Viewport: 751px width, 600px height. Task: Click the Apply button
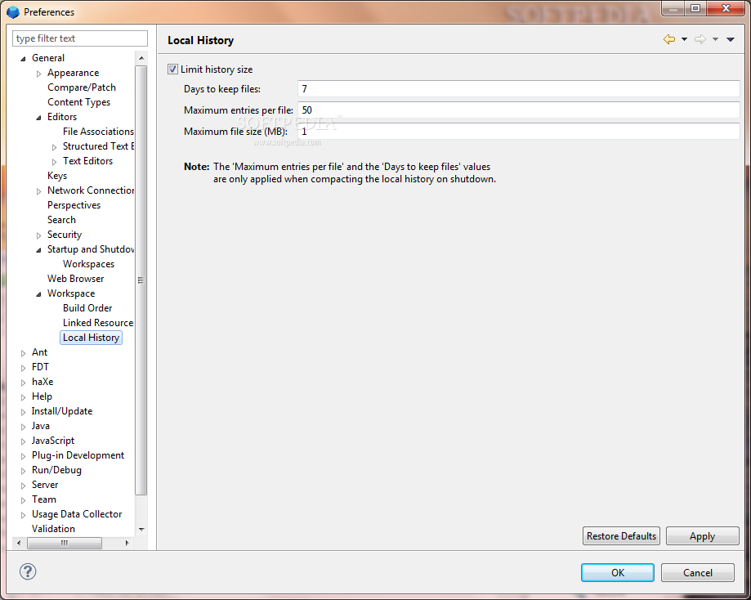click(702, 535)
